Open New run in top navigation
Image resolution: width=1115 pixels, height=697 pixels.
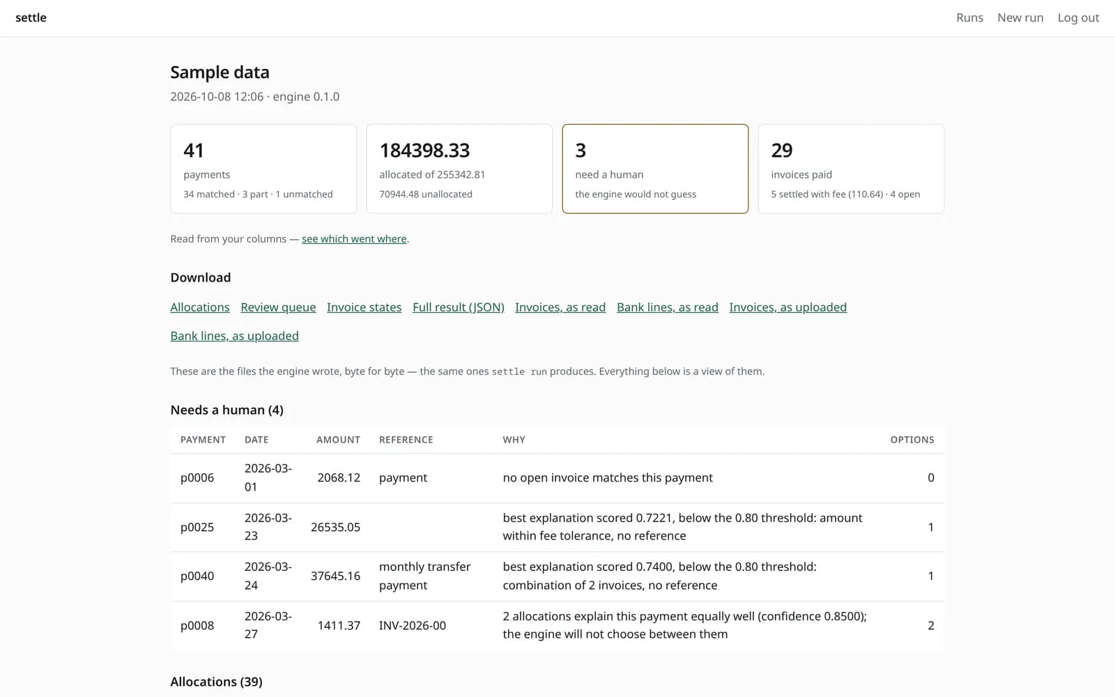click(x=1020, y=18)
